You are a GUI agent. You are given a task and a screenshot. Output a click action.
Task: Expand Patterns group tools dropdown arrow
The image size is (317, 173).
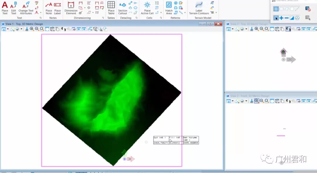click(x=185, y=13)
